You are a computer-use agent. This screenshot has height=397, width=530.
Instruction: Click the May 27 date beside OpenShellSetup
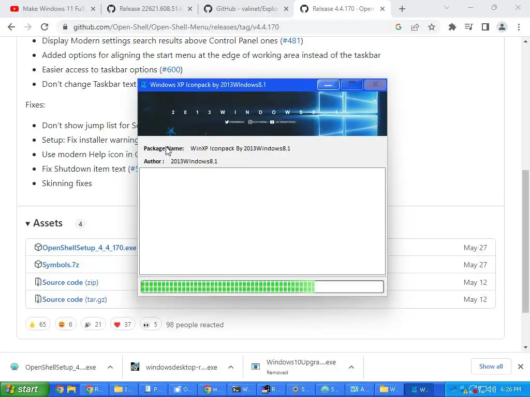click(x=475, y=248)
